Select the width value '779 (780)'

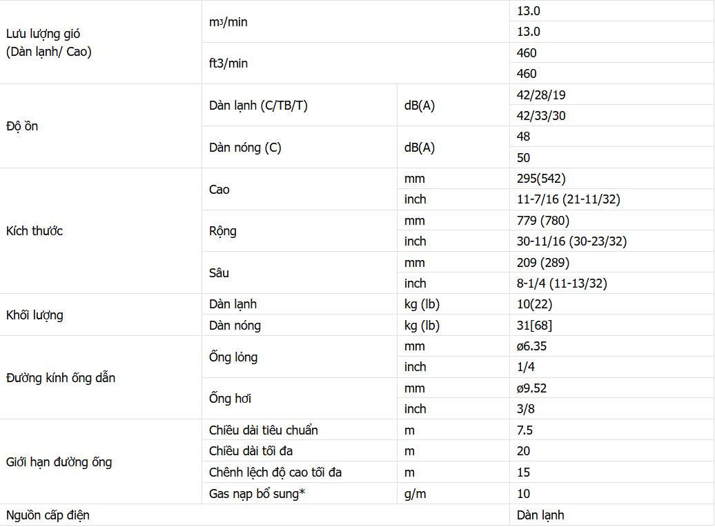click(543, 221)
